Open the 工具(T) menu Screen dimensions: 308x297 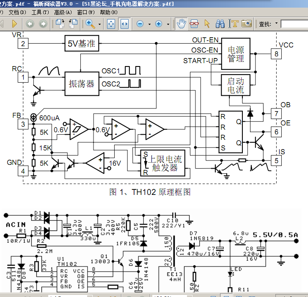click(40, 12)
